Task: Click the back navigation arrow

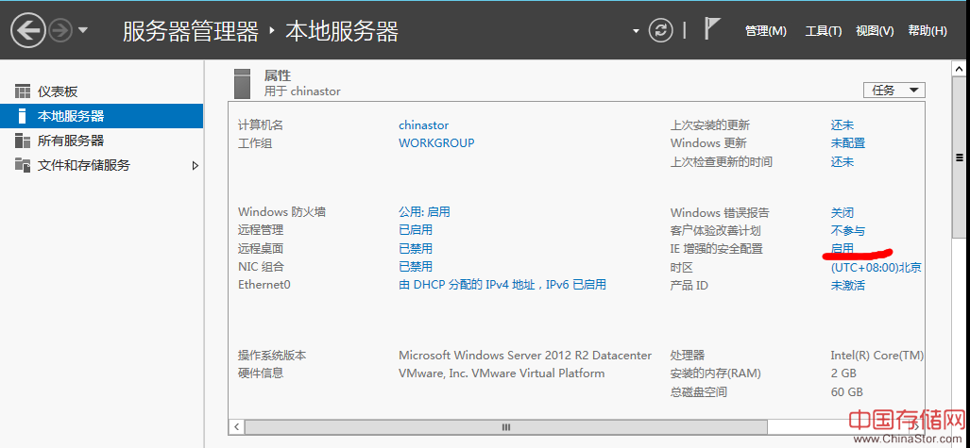Action: (x=27, y=30)
